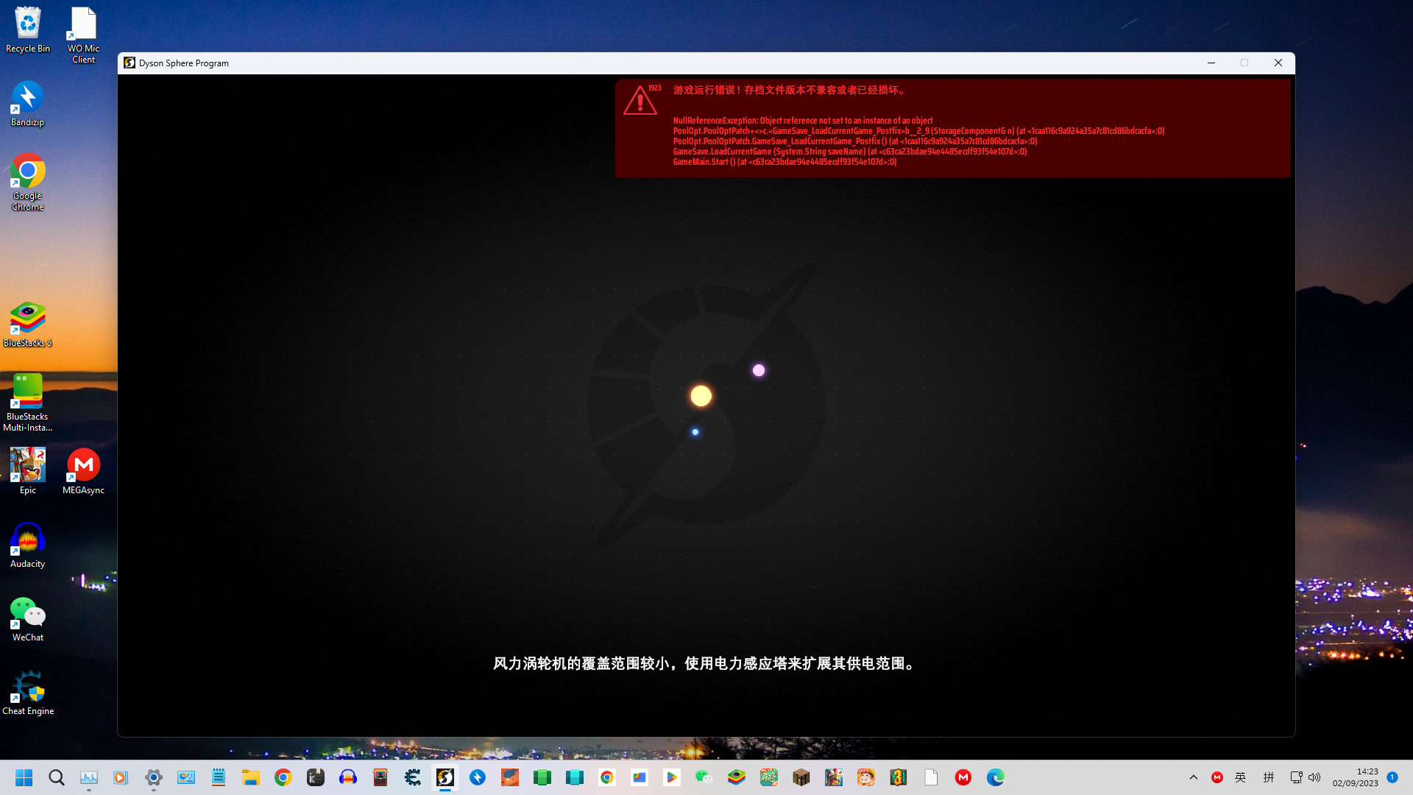Open the volume slider from the system tray
This screenshot has height=795, width=1413.
point(1315,777)
